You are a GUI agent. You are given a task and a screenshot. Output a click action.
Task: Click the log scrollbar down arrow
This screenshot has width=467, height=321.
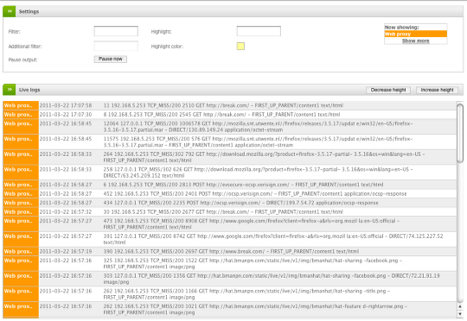click(460, 314)
